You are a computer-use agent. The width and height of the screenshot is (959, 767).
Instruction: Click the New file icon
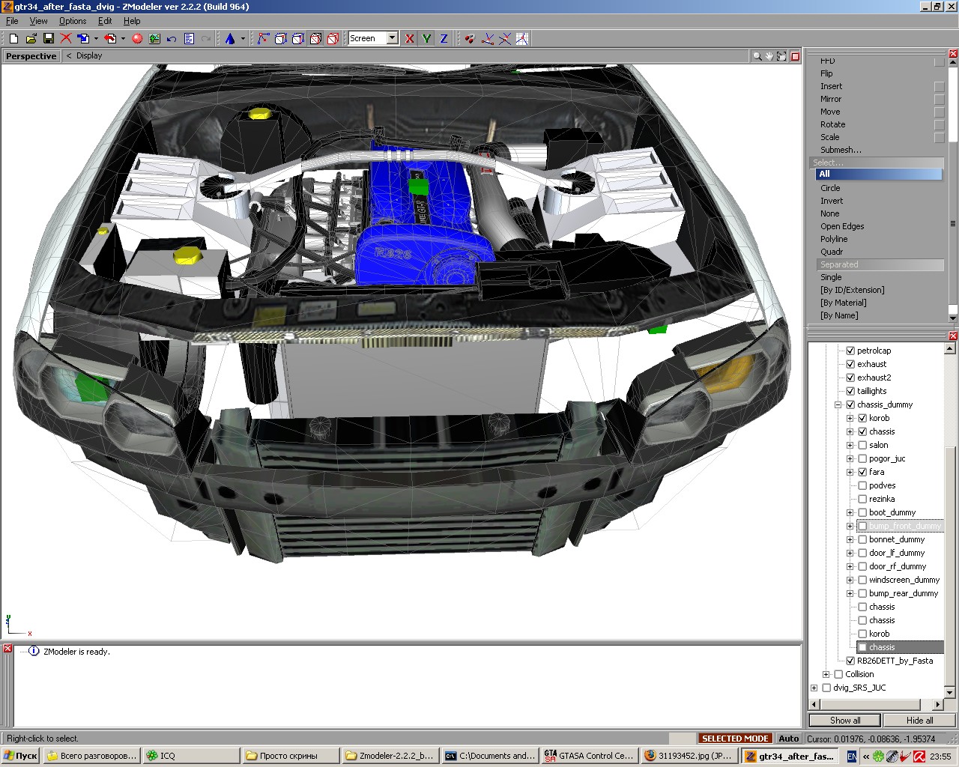(13, 38)
